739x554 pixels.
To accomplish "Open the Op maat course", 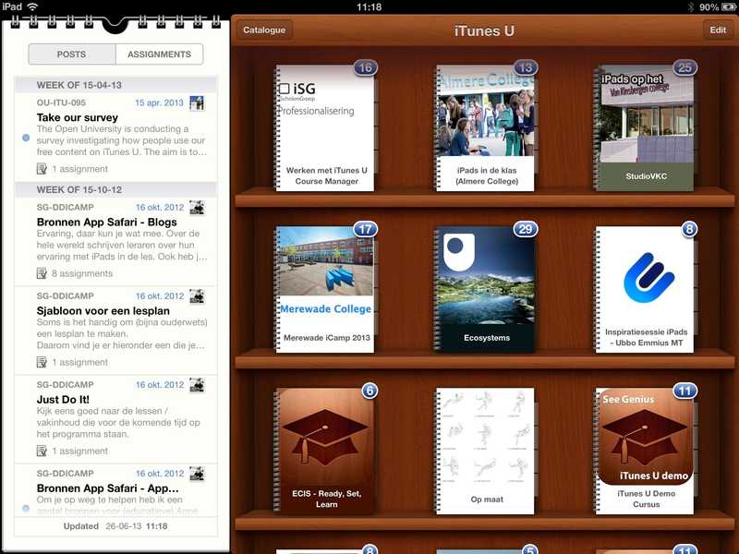I will click(485, 451).
